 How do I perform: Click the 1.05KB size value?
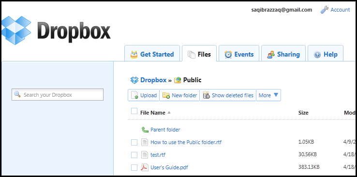point(306,142)
